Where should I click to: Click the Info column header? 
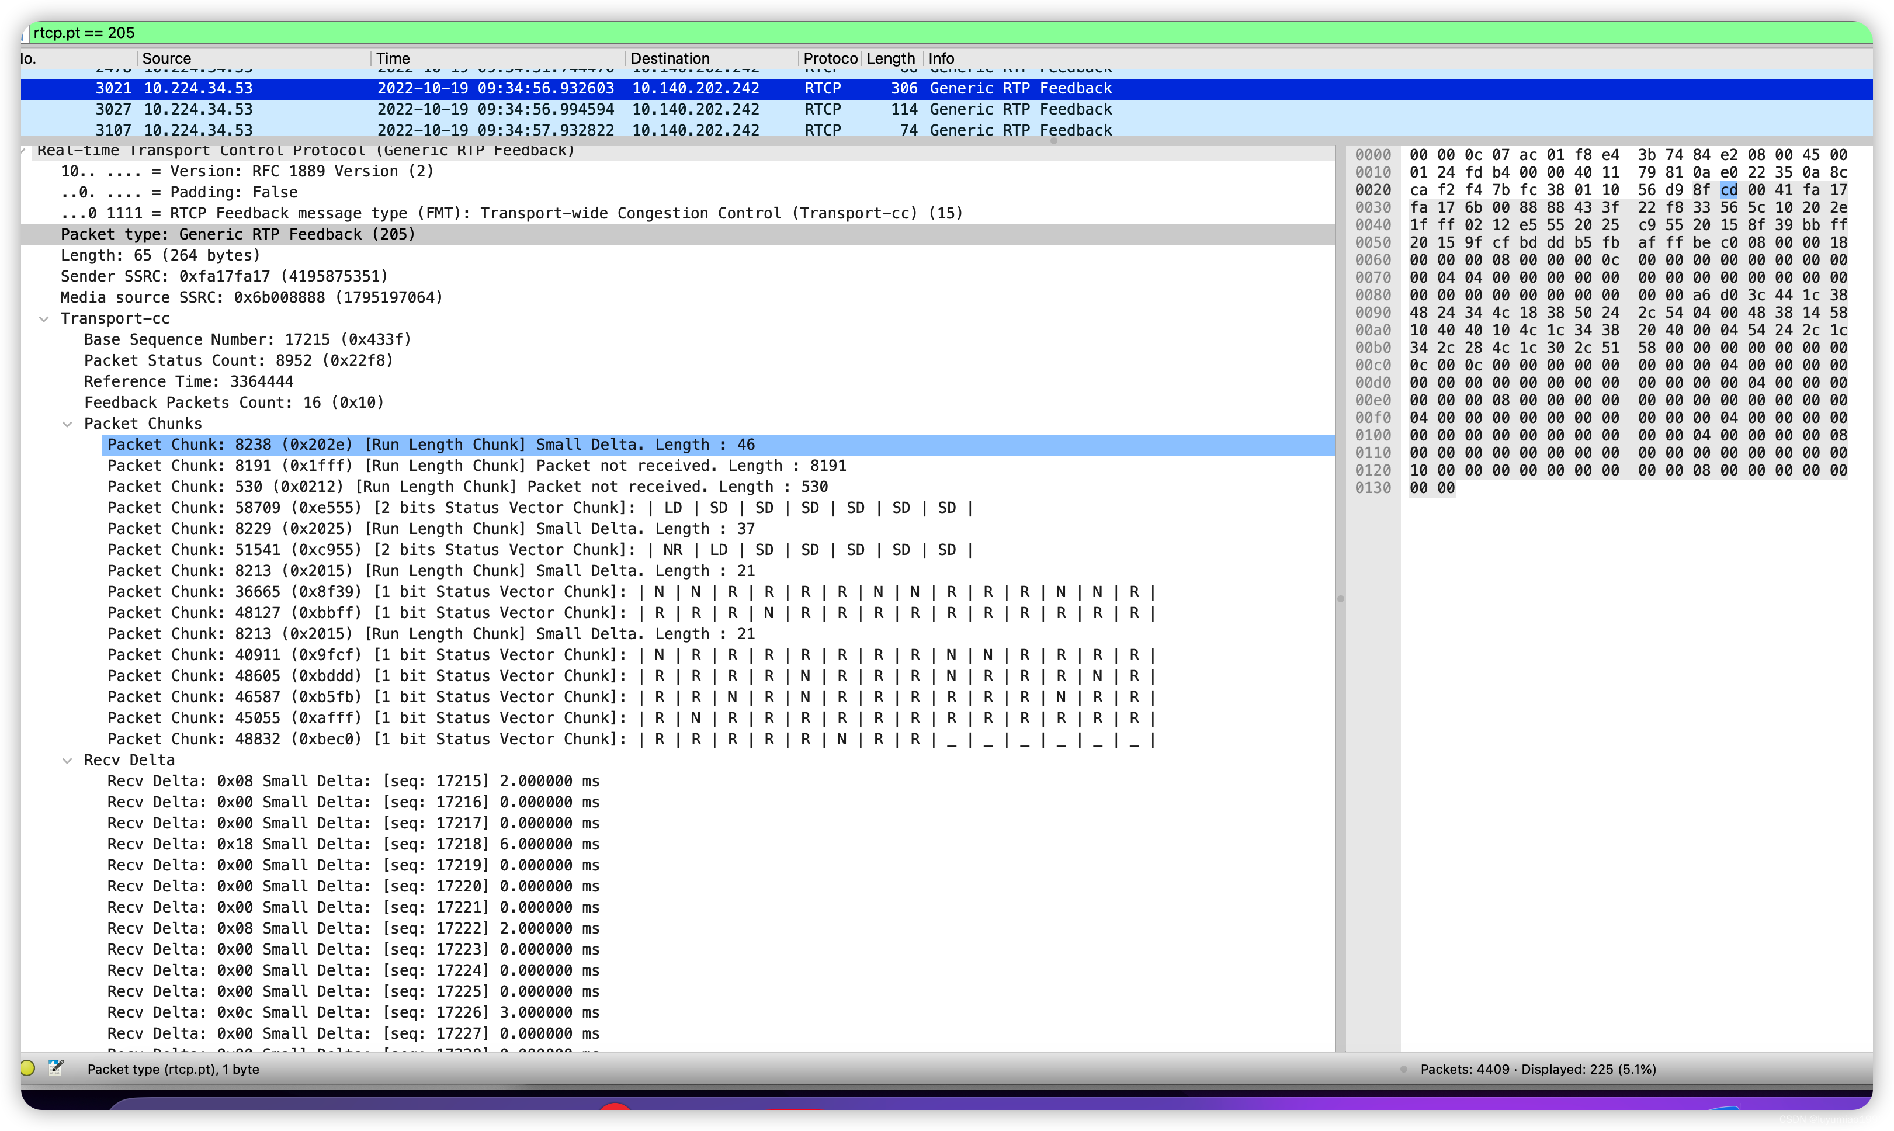click(x=941, y=58)
